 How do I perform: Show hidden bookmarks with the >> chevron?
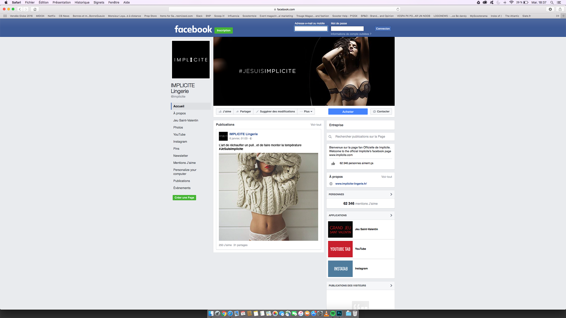point(557,16)
